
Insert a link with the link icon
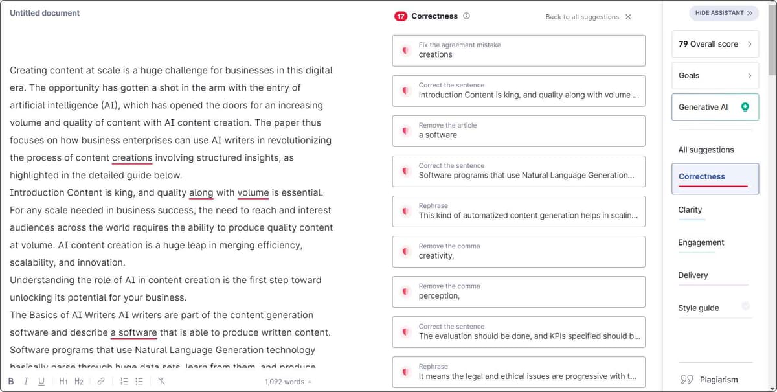[x=101, y=382]
